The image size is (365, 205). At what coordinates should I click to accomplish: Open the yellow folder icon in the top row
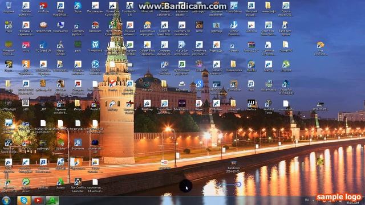click(268, 7)
